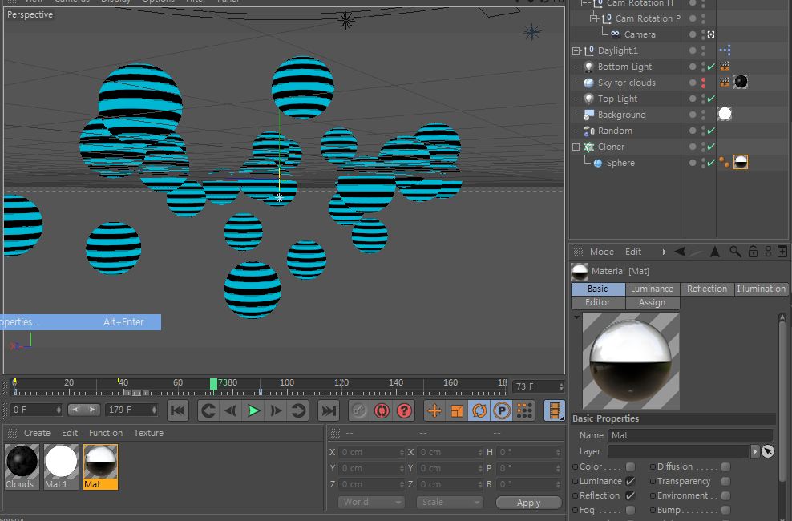792x521 pixels.
Task: Toggle the Bottom Light enable checkmark
Action: click(711, 67)
